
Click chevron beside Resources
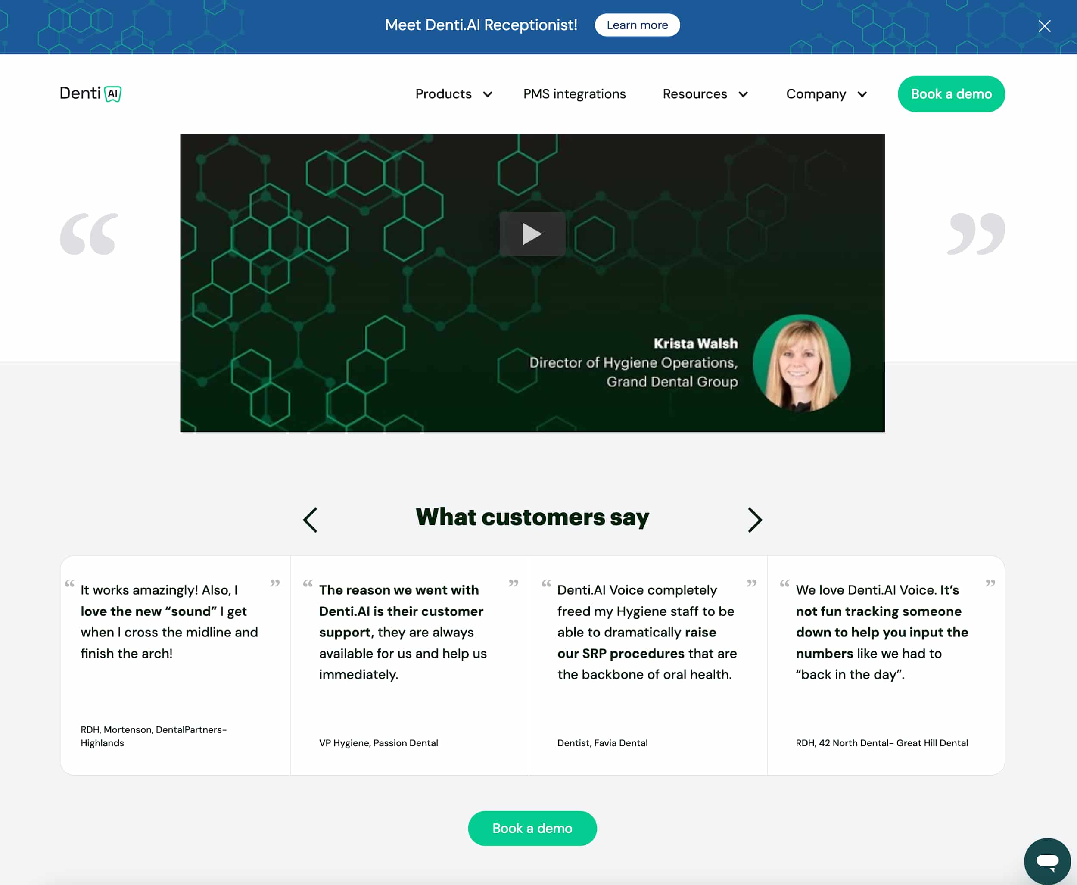click(743, 94)
